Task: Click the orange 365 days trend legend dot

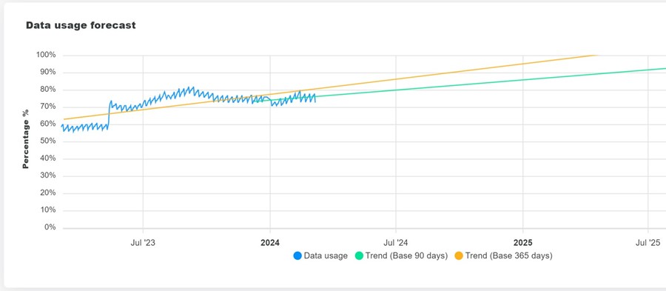Action: click(459, 255)
